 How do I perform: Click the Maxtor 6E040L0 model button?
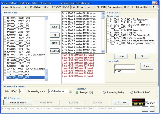pyautogui.click(x=18, y=103)
